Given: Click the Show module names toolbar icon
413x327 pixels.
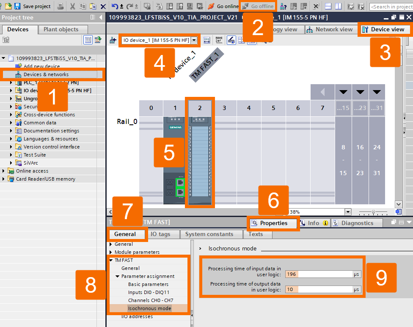Looking at the screenshot, I should (219, 40).
